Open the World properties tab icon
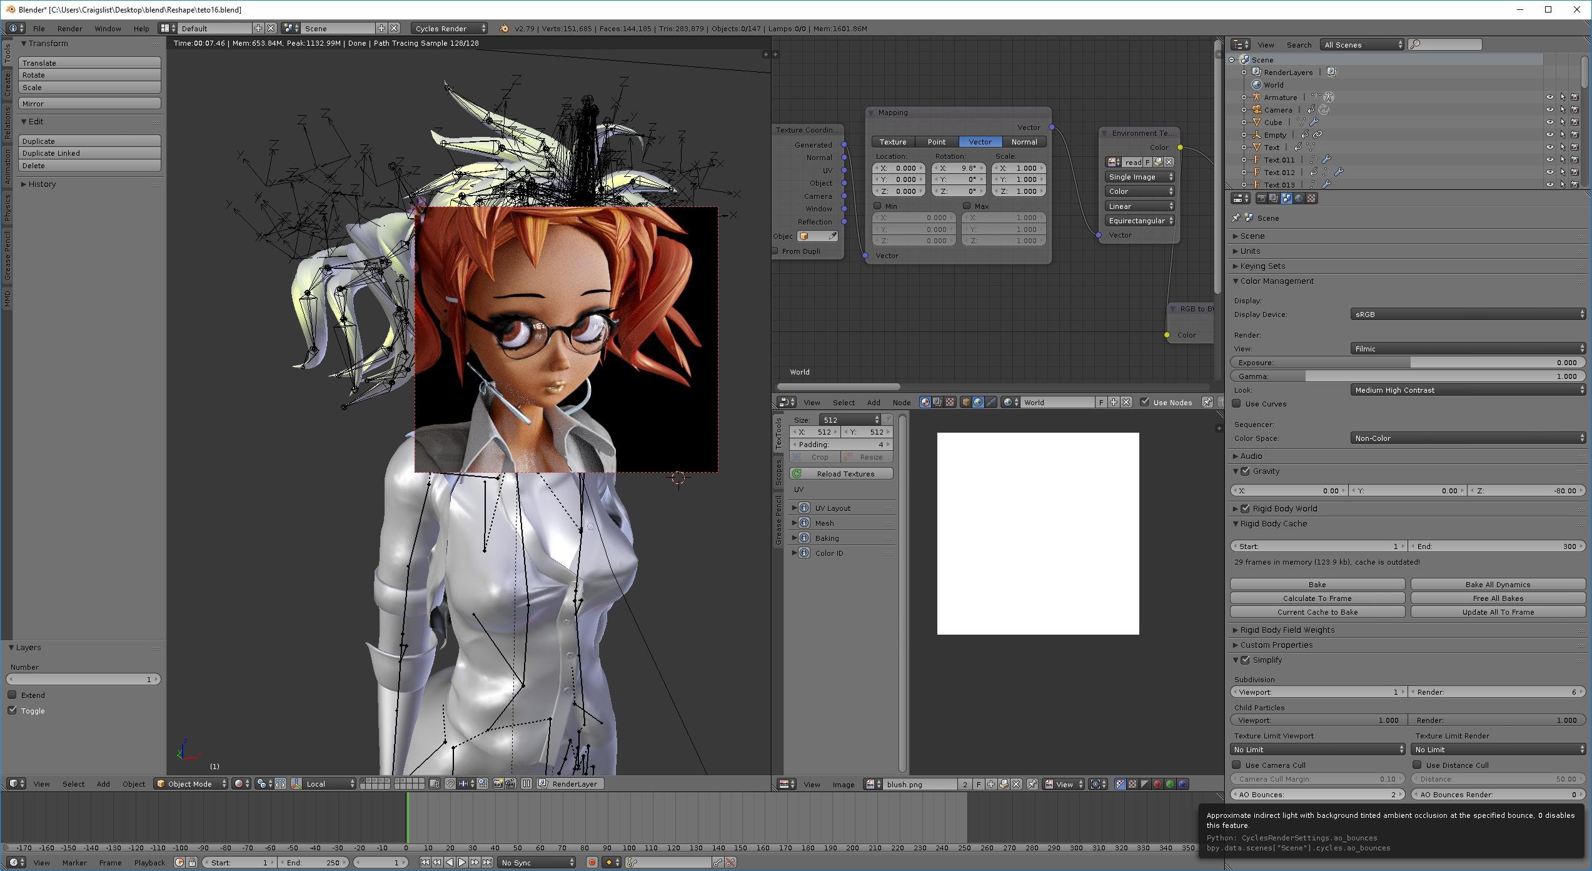Viewport: 1592px width, 871px height. 1299,198
